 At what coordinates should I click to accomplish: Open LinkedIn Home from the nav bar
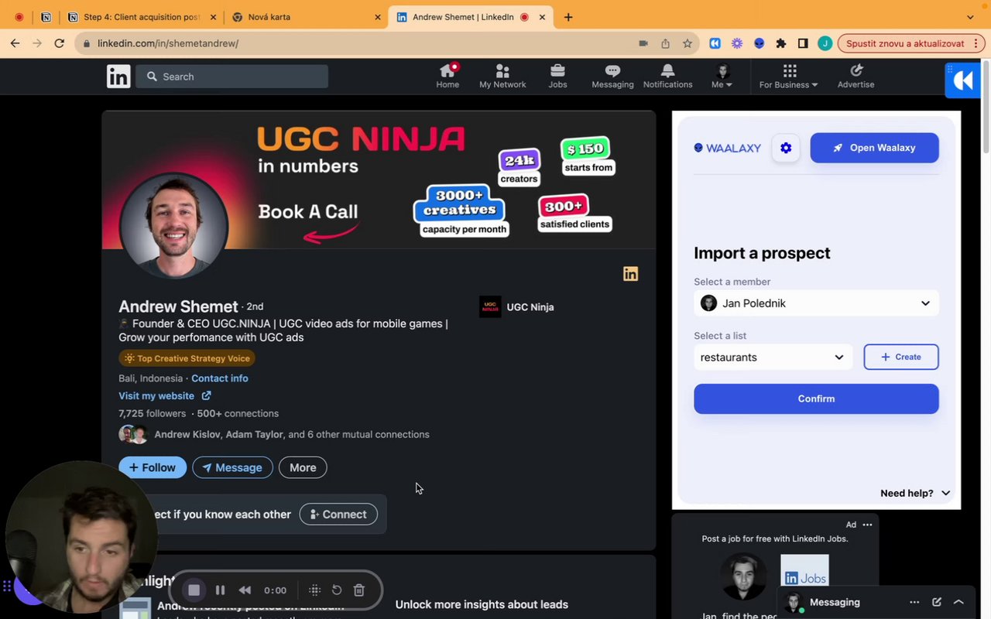tap(447, 76)
